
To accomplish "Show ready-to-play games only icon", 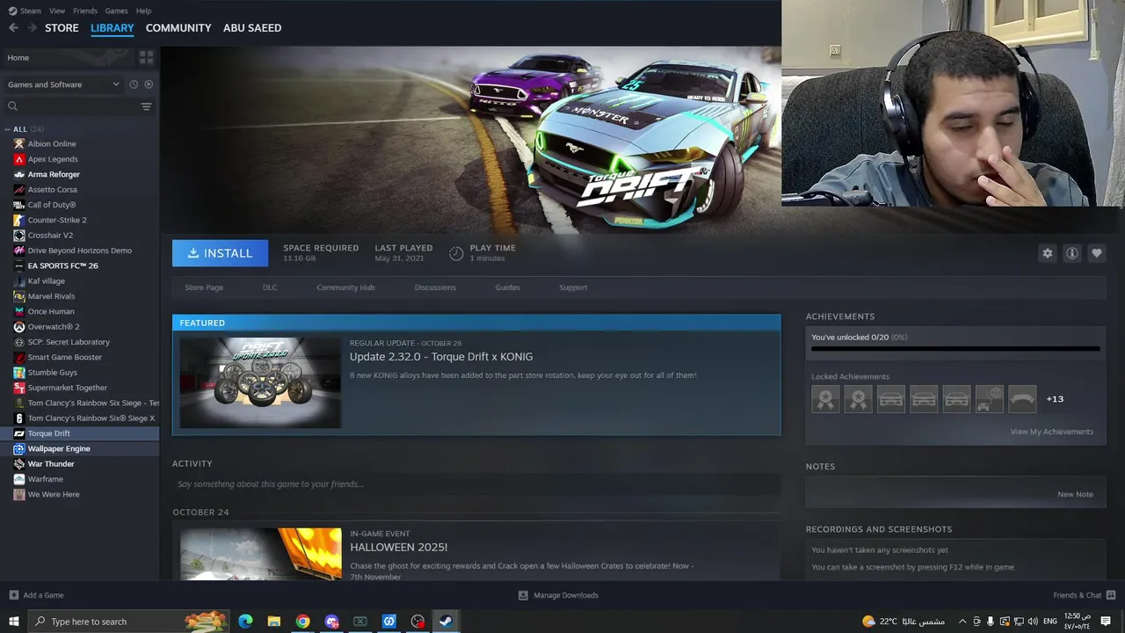I will point(149,84).
